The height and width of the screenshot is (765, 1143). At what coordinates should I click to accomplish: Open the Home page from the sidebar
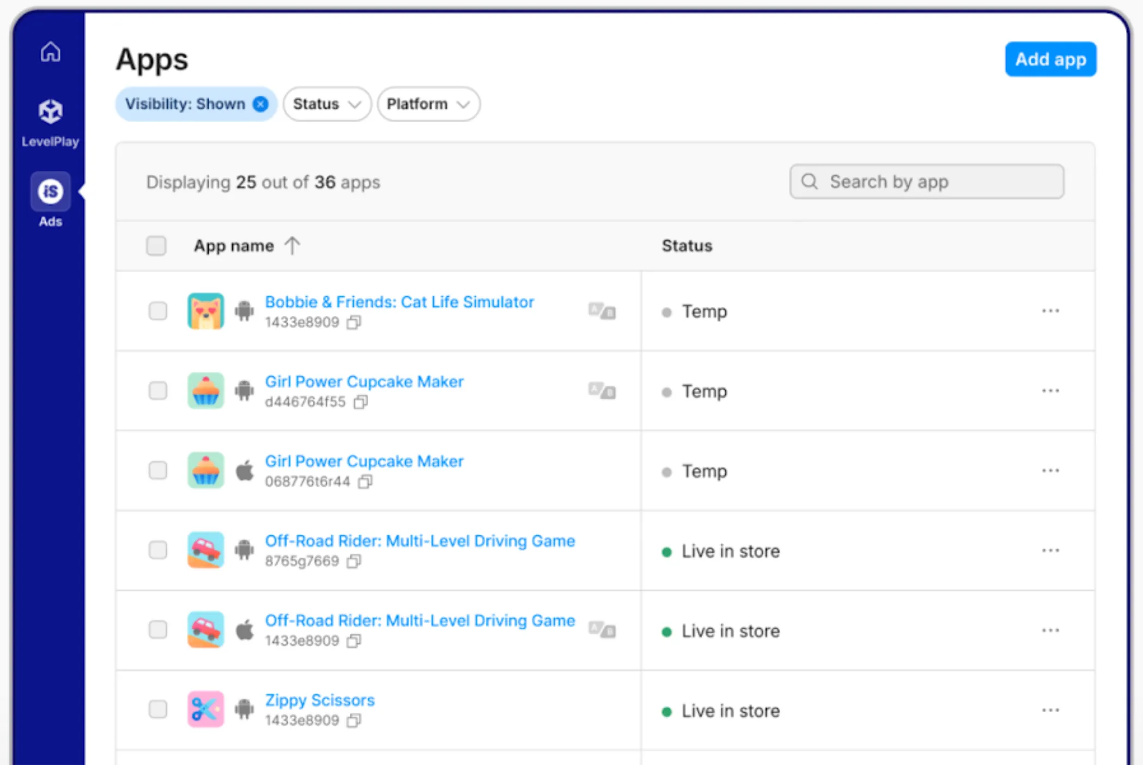50,51
